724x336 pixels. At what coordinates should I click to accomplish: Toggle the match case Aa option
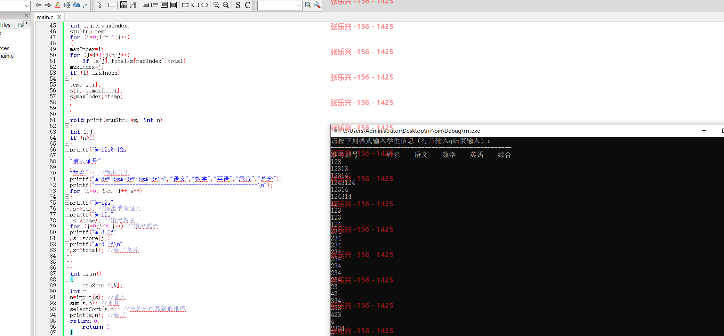[x=76, y=5]
